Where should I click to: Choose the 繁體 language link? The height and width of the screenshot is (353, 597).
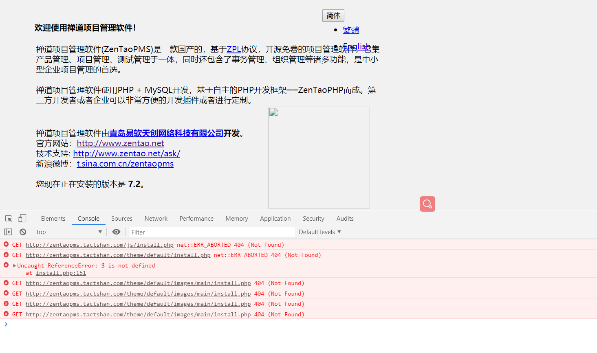[351, 30]
